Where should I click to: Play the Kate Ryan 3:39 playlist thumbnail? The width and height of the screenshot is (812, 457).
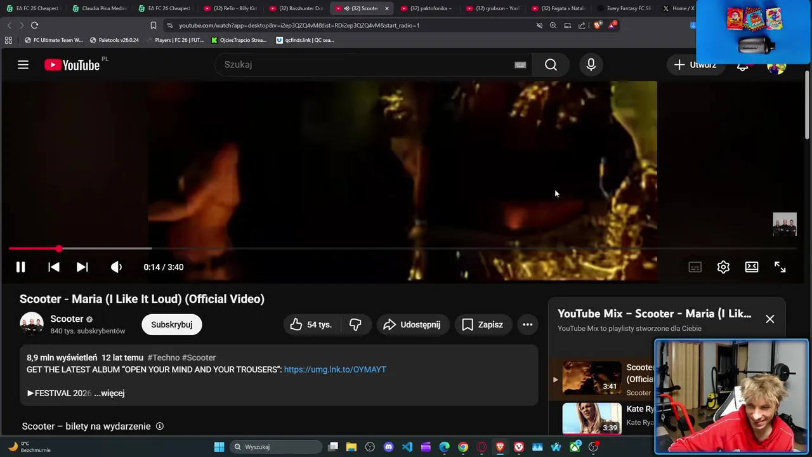(592, 418)
